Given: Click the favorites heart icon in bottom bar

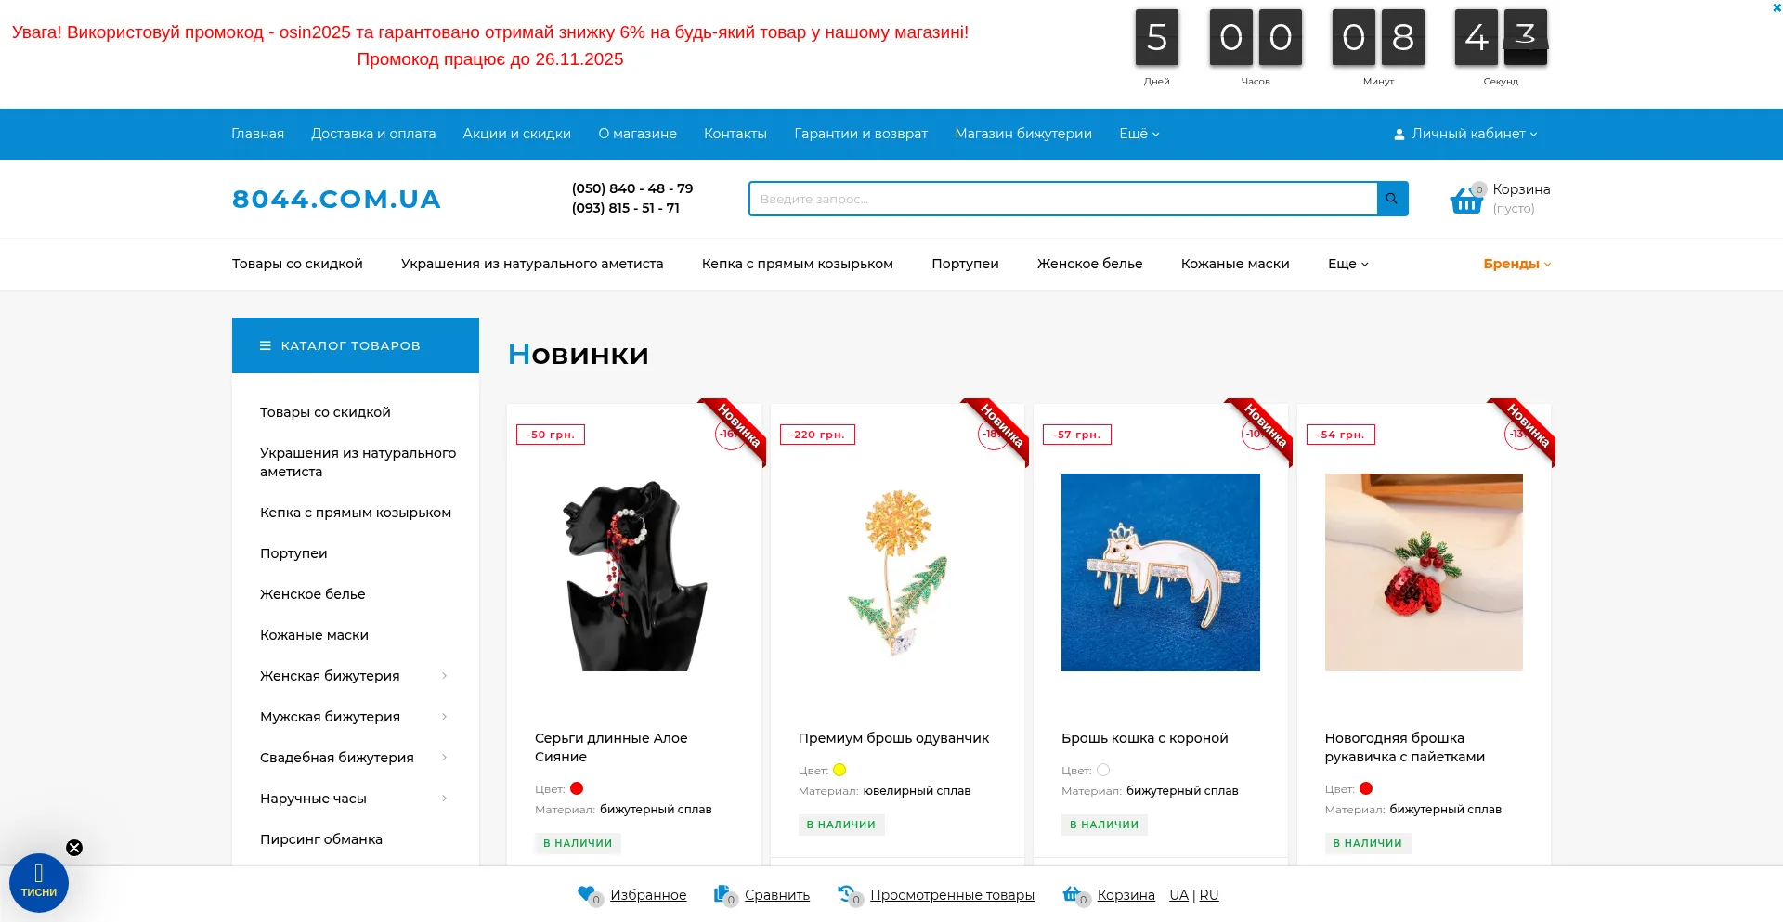Looking at the screenshot, I should point(589,895).
